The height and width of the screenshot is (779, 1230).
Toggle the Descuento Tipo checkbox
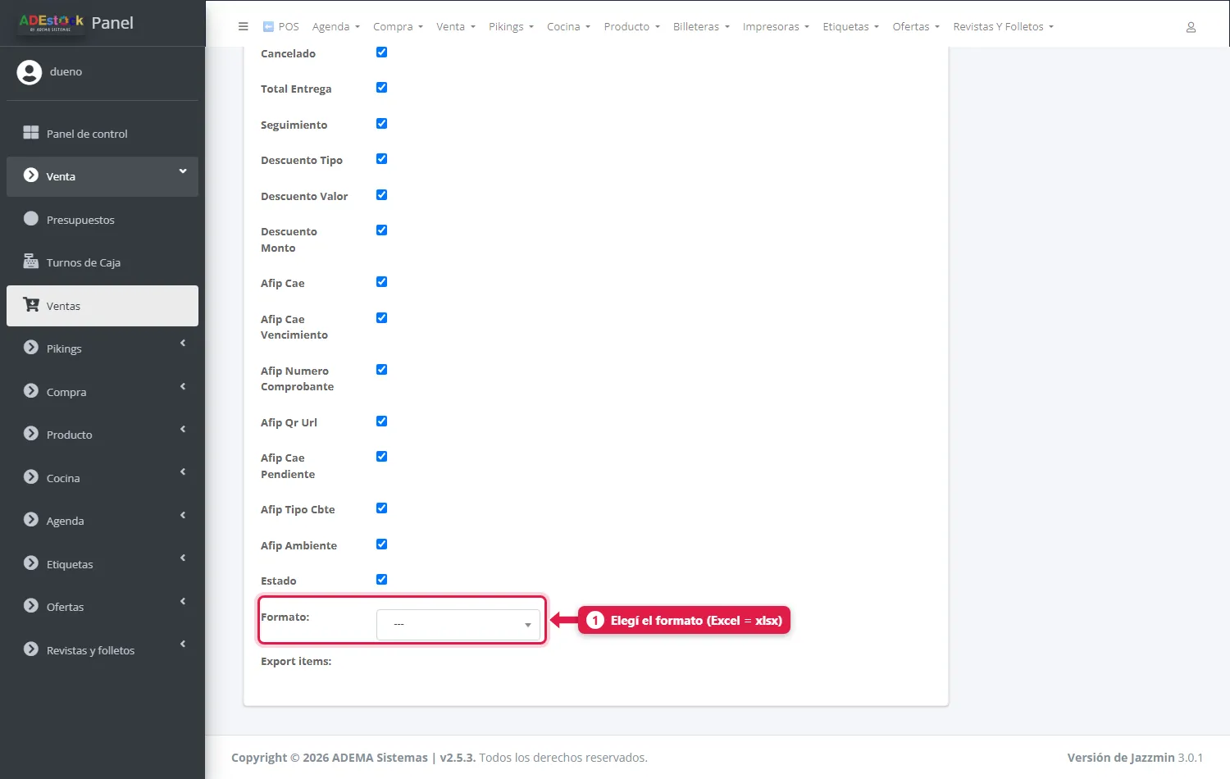[x=381, y=159]
